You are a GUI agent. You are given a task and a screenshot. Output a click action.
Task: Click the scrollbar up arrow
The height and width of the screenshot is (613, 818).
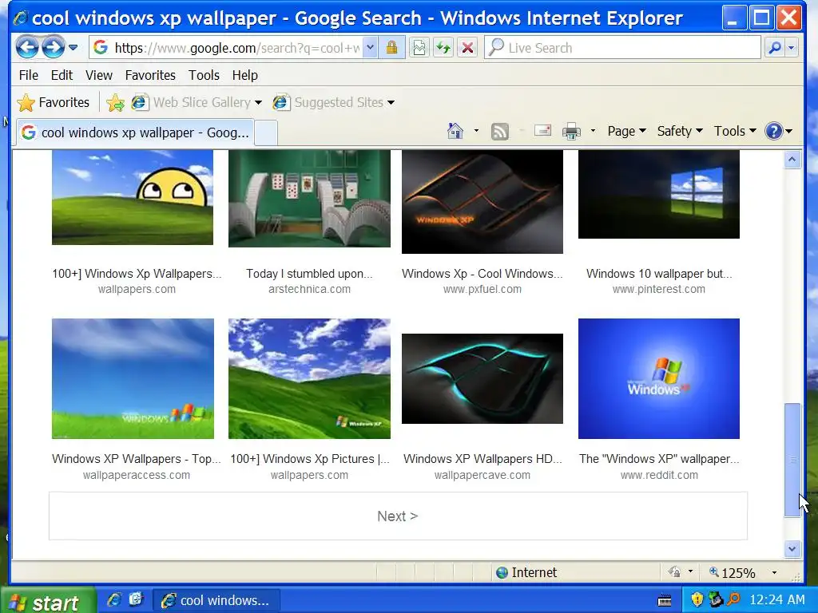(792, 160)
